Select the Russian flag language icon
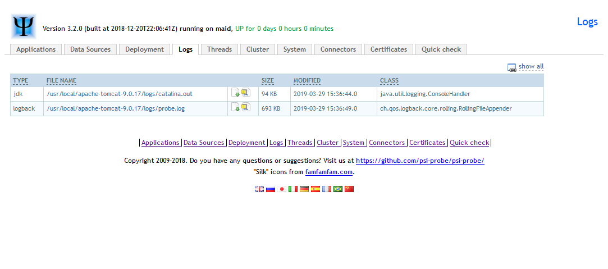 271,189
